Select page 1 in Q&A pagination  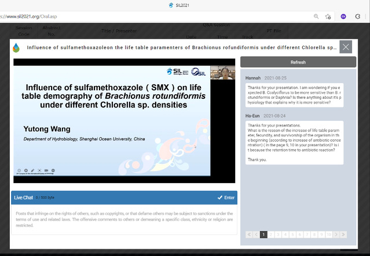click(x=263, y=235)
